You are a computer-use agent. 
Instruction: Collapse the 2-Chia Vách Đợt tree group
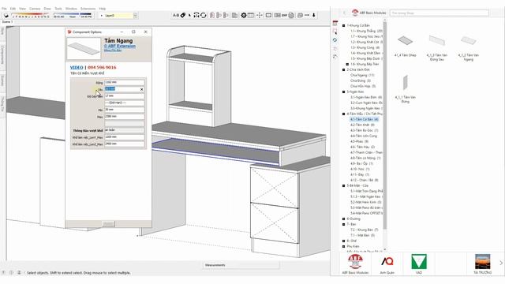(344, 69)
